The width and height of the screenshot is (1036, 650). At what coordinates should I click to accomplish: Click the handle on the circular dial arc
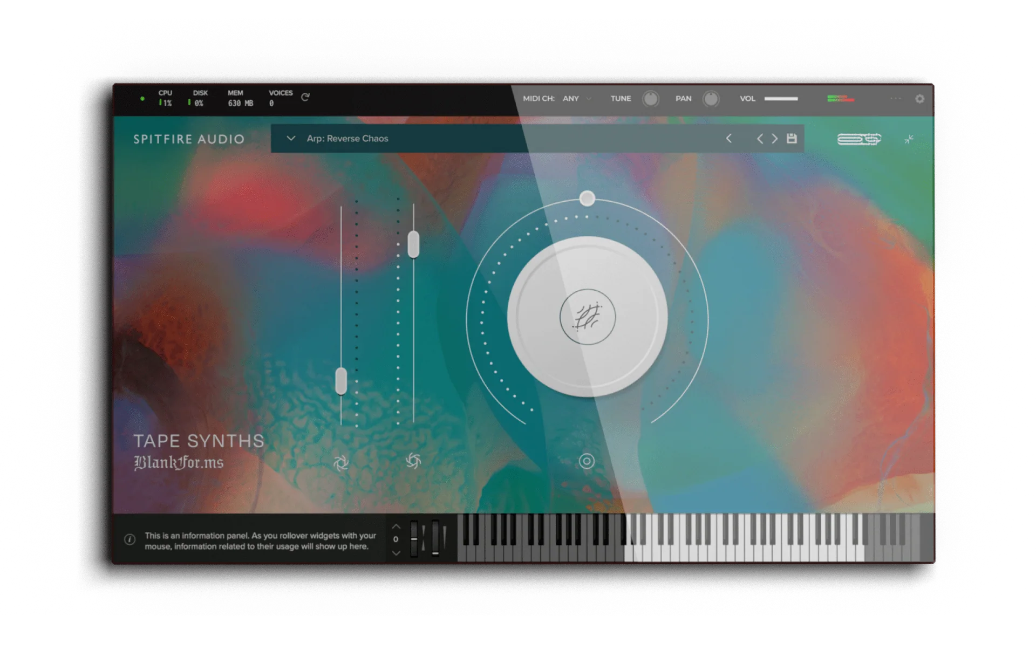(x=587, y=199)
